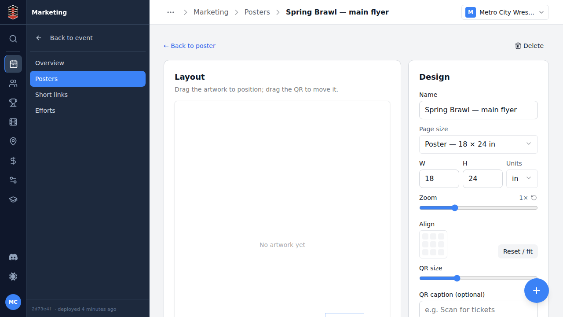Click the Discord icon
Image resolution: width=563 pixels, height=317 pixels.
click(13, 257)
